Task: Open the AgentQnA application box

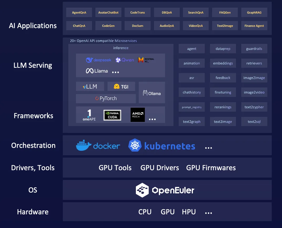Action: pos(79,13)
